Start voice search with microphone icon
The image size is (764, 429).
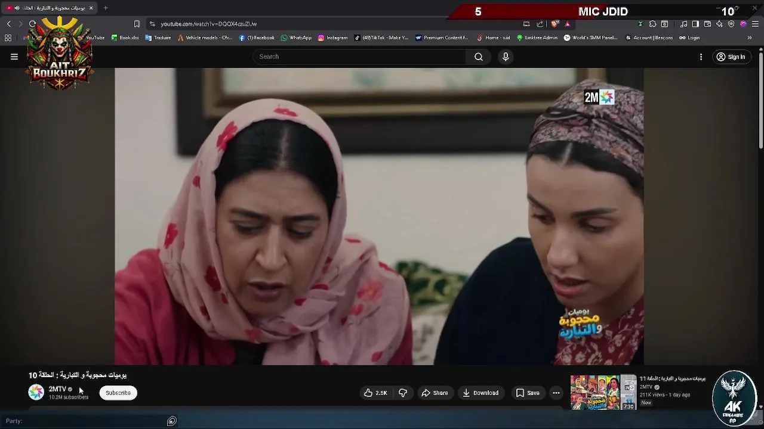coord(506,57)
